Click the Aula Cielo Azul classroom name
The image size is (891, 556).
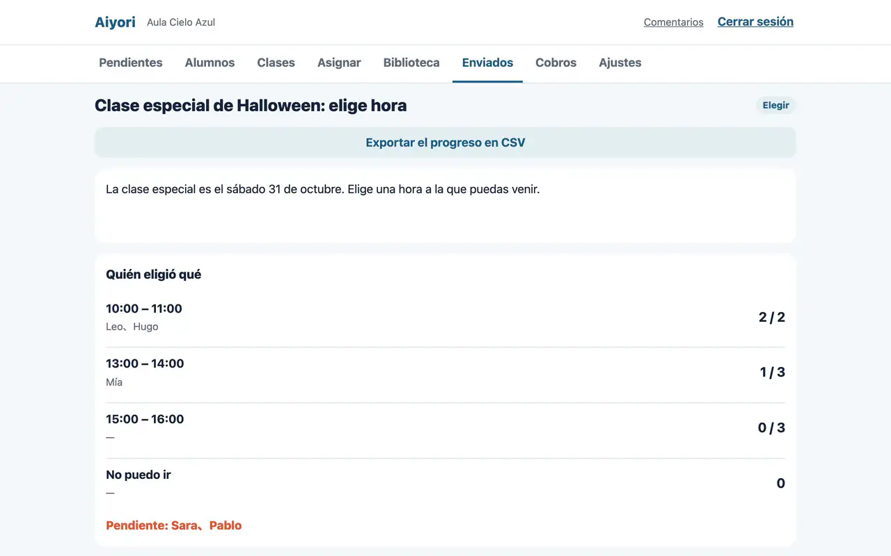coord(181,22)
